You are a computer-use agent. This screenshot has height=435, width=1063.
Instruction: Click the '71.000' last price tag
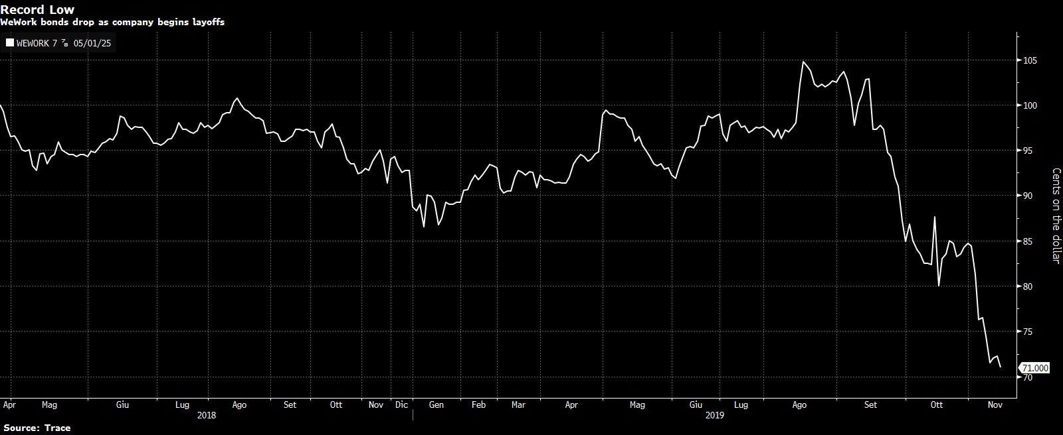pos(1035,368)
